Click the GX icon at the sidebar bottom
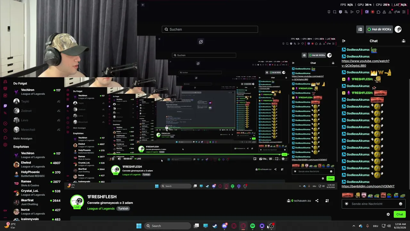The height and width of the screenshot is (231, 410). coord(5,210)
